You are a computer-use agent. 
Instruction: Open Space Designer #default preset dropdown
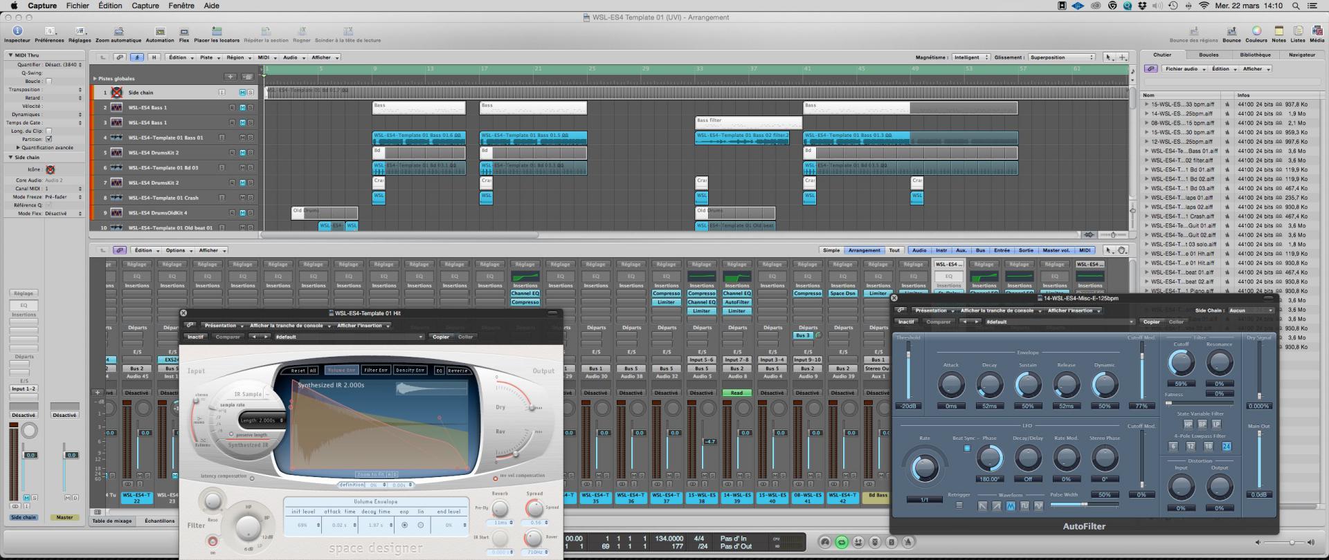[349, 337]
